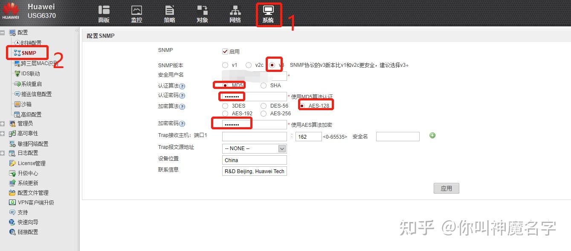Open the 面板 dashboard tab

104,14
